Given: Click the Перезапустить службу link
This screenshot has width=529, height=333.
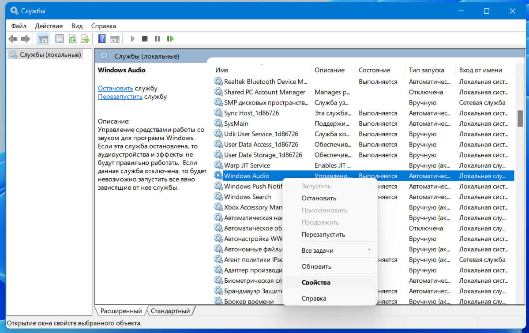Looking at the screenshot, I should [x=120, y=97].
